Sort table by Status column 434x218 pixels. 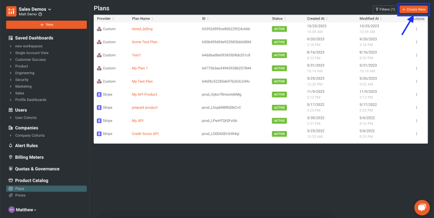pyautogui.click(x=279, y=19)
